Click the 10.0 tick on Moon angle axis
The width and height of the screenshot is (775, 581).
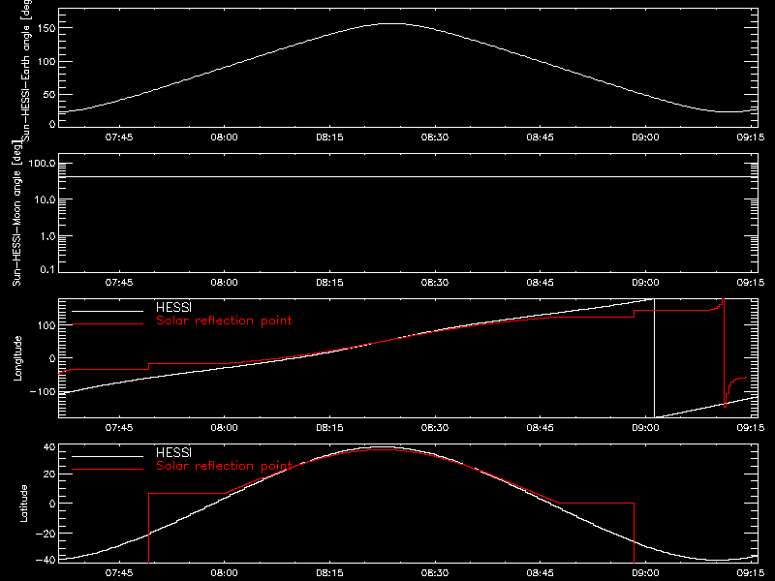point(45,200)
